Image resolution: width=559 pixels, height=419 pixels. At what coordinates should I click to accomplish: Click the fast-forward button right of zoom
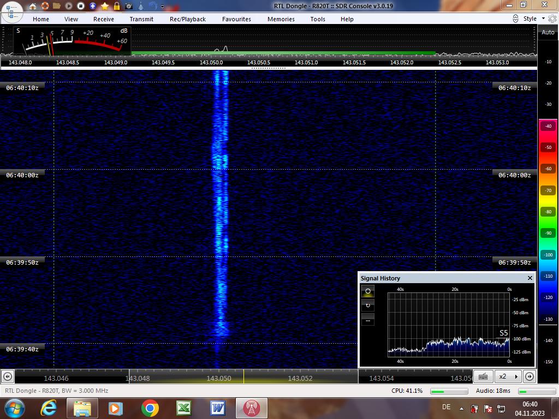(530, 376)
